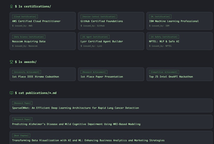Click the [Data Science Certification] tag
Screen dimensions: 214x144
point(29,37)
